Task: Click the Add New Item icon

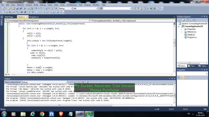Action: [x=9, y=8]
